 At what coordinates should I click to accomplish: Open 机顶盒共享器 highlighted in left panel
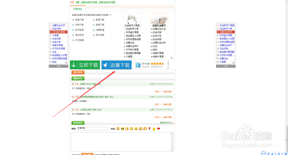coord(58,32)
